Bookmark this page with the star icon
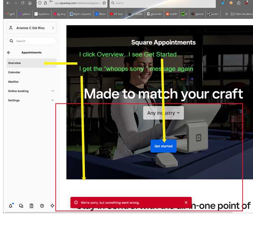The height and width of the screenshot is (235, 253). (x=104, y=3)
